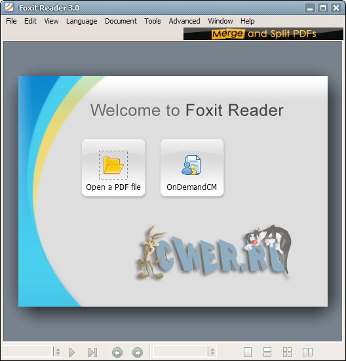This screenshot has width=346, height=361.
Task: Go to next view with the right arrow circle
Action: (138, 352)
